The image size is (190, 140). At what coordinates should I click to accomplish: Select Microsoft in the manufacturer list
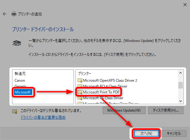point(23,92)
